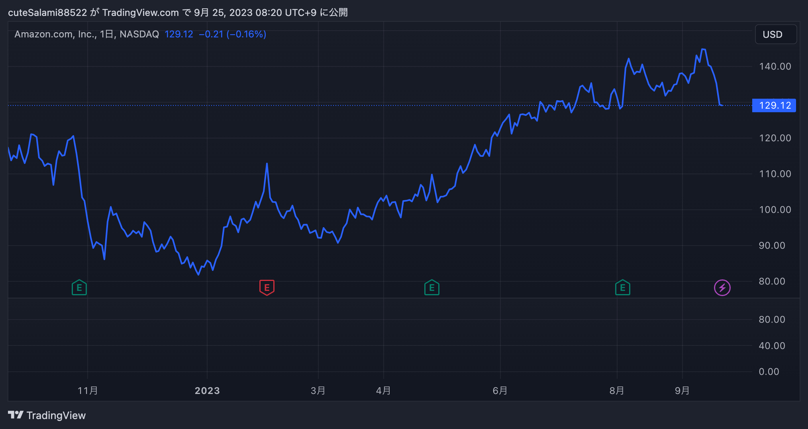This screenshot has width=808, height=429.
Task: Click the 100.00 price axis label
Action: point(775,210)
